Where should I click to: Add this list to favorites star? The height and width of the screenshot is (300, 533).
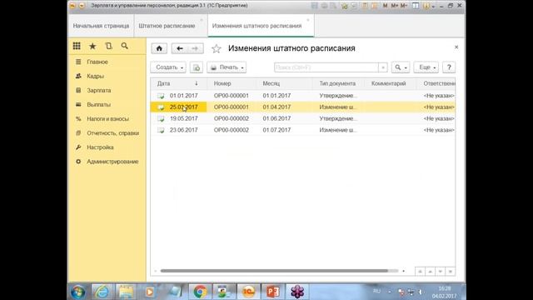[217, 48]
